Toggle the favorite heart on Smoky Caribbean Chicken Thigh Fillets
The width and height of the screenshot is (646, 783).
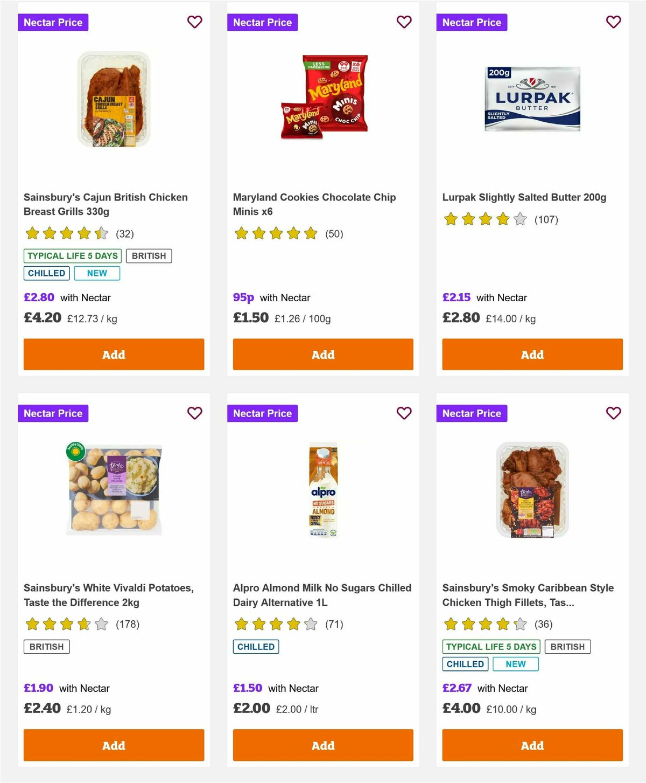click(613, 413)
